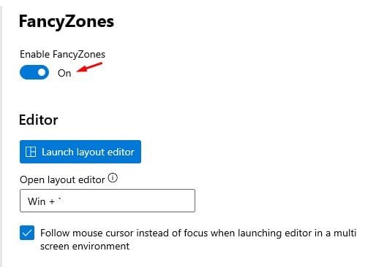
Task: Turn off the Enable FancyZones toggle
Action: pyautogui.click(x=34, y=72)
